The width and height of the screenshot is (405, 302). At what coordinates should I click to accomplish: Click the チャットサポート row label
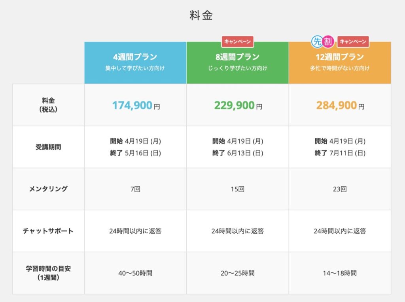(48, 231)
